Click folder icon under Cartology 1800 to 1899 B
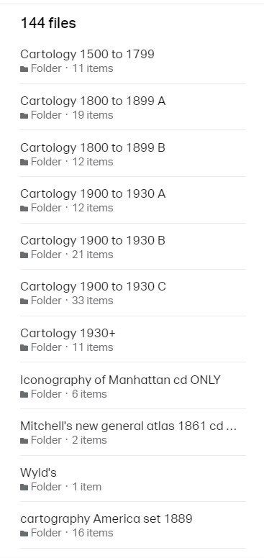 point(24,162)
